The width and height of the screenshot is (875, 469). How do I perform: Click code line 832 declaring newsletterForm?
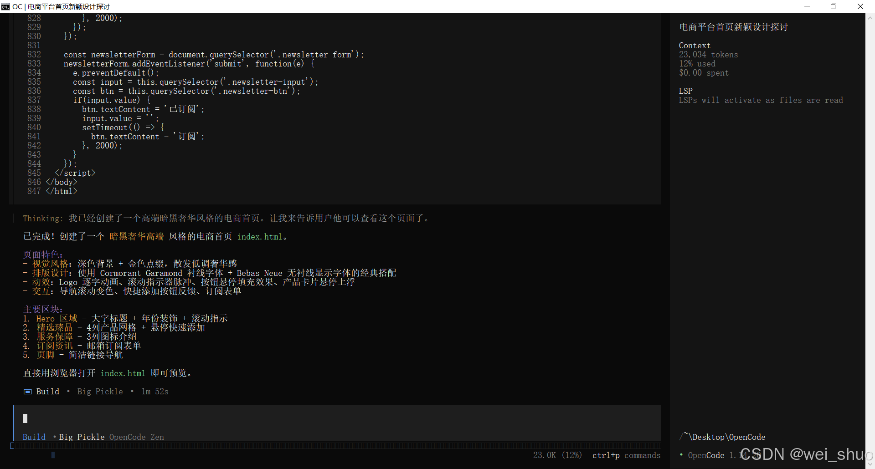214,55
